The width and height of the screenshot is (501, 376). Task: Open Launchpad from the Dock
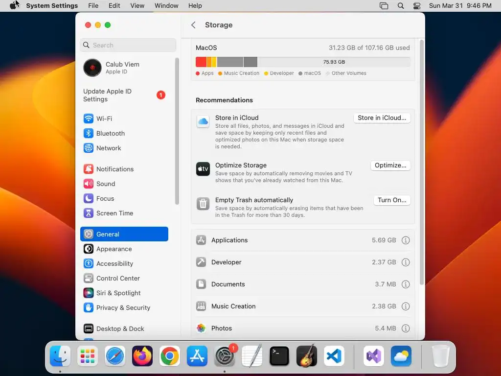(x=88, y=356)
